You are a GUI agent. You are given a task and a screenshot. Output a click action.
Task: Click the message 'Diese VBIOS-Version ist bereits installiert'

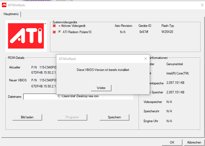103,70
